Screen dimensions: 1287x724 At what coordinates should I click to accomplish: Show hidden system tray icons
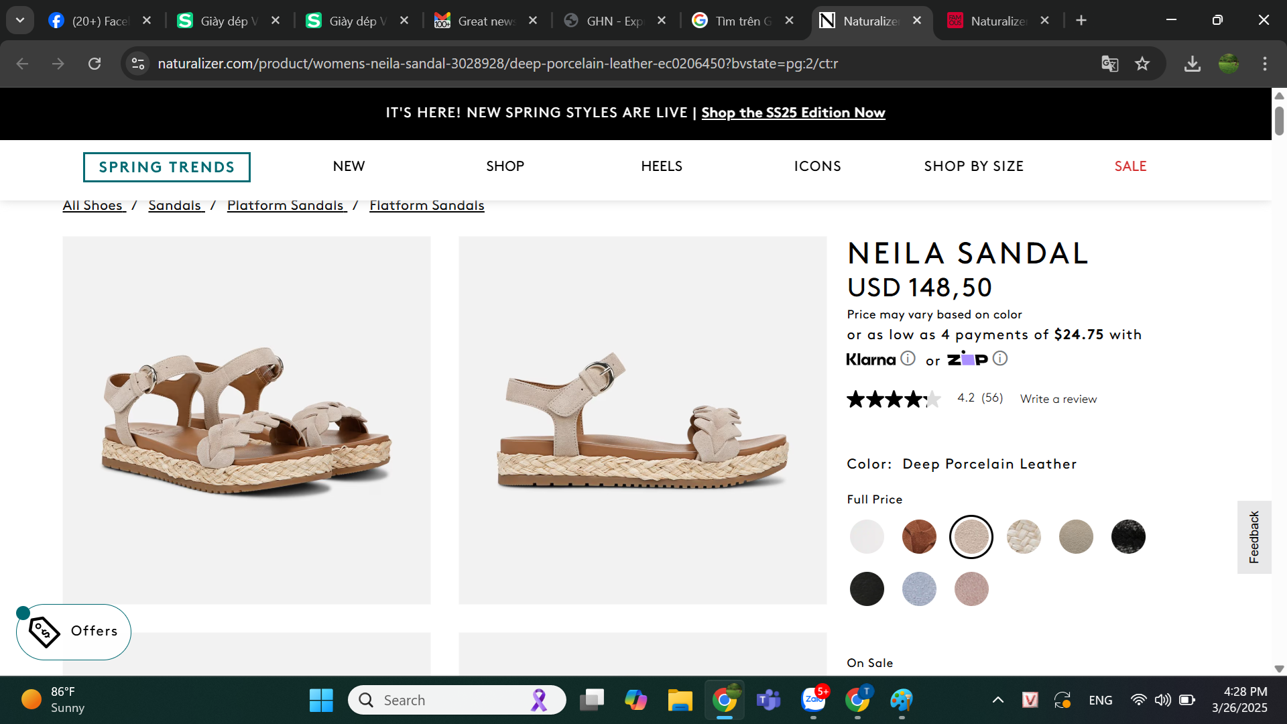pos(998,701)
